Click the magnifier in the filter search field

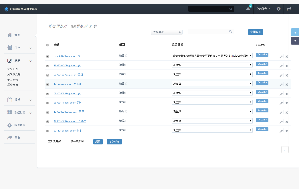[x=230, y=31]
